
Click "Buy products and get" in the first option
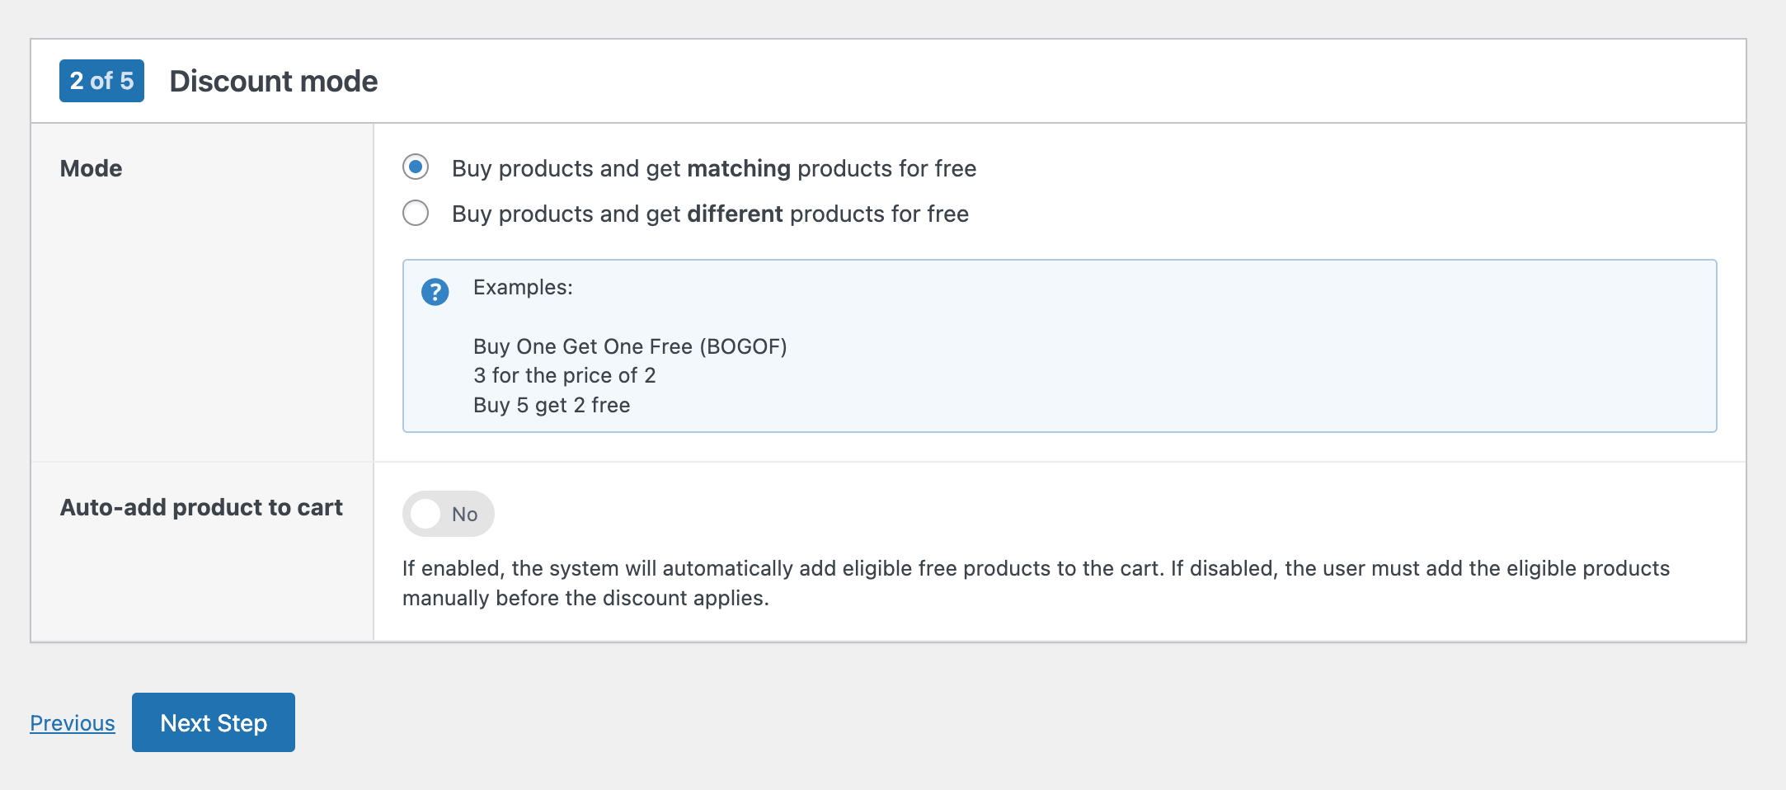566,168
